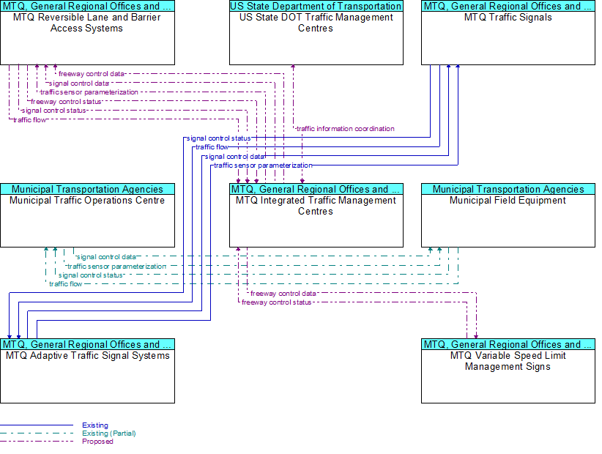Viewport: 602px width, 454px height.
Task: Click MTQ Variable Speed Limit Management Signs box
Action: (x=508, y=371)
